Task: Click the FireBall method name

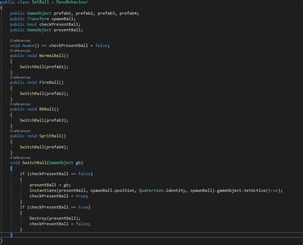Action: [49, 83]
